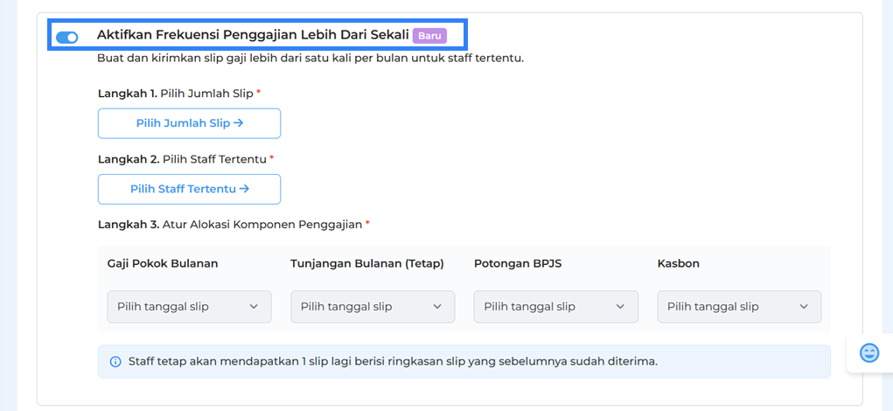The width and height of the screenshot is (893, 411).
Task: Click the smiley feedback icon
Action: 869,352
